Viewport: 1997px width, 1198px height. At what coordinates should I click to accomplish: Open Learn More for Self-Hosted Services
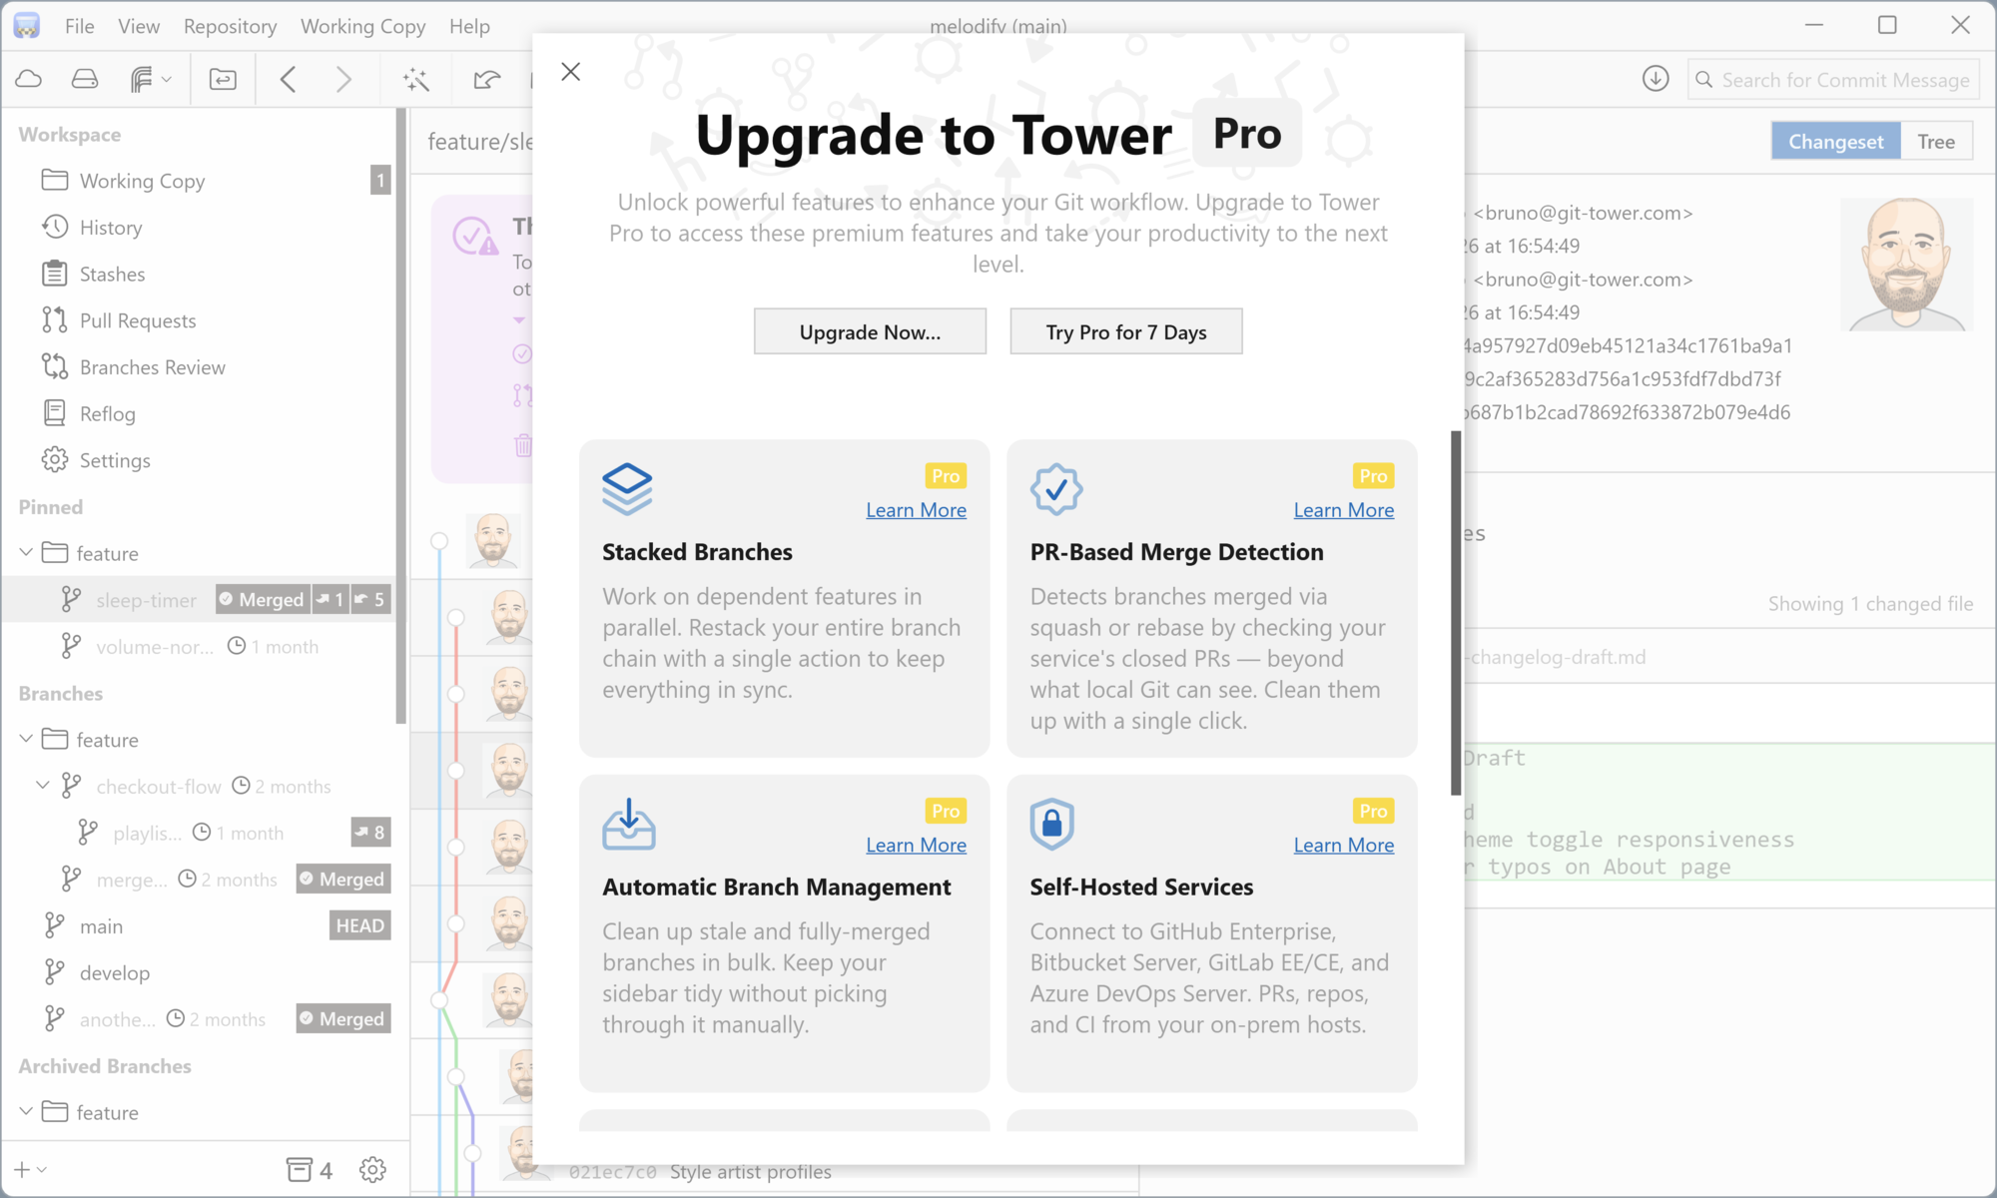coord(1343,845)
